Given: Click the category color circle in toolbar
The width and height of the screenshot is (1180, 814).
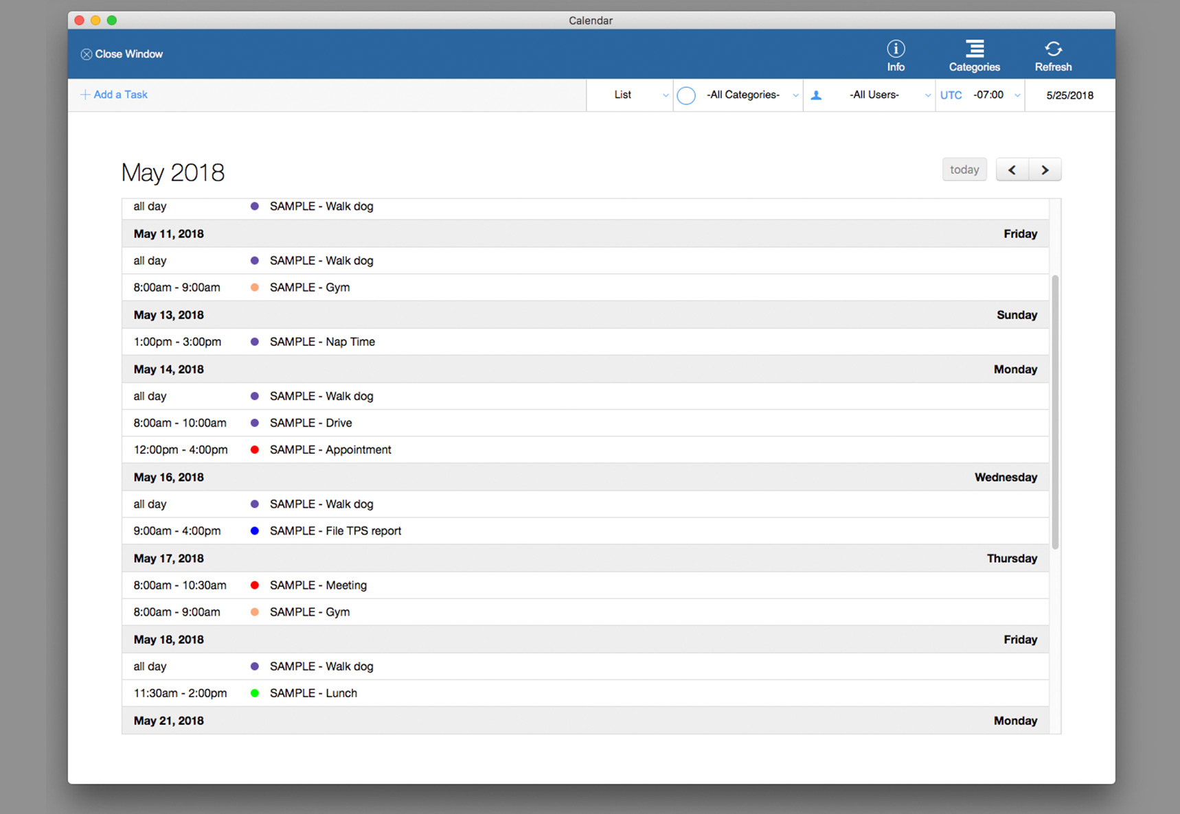Looking at the screenshot, I should pos(685,95).
